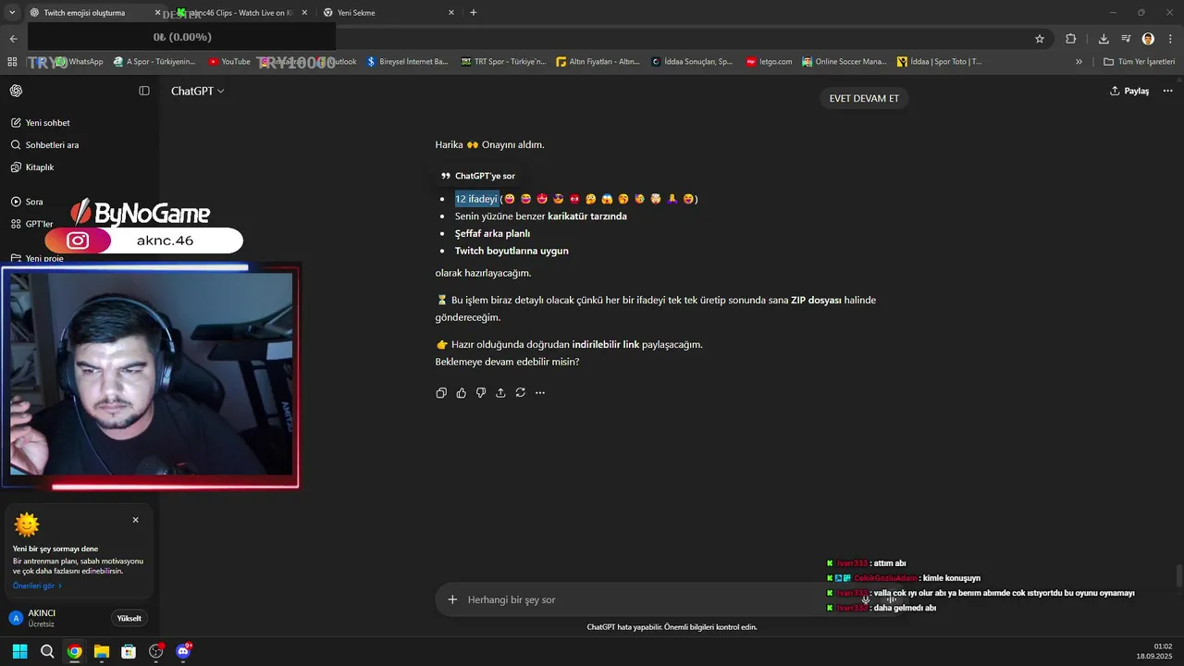Image resolution: width=1184 pixels, height=666 pixels.
Task: Open the A Spor bookmark
Action: coord(154,62)
